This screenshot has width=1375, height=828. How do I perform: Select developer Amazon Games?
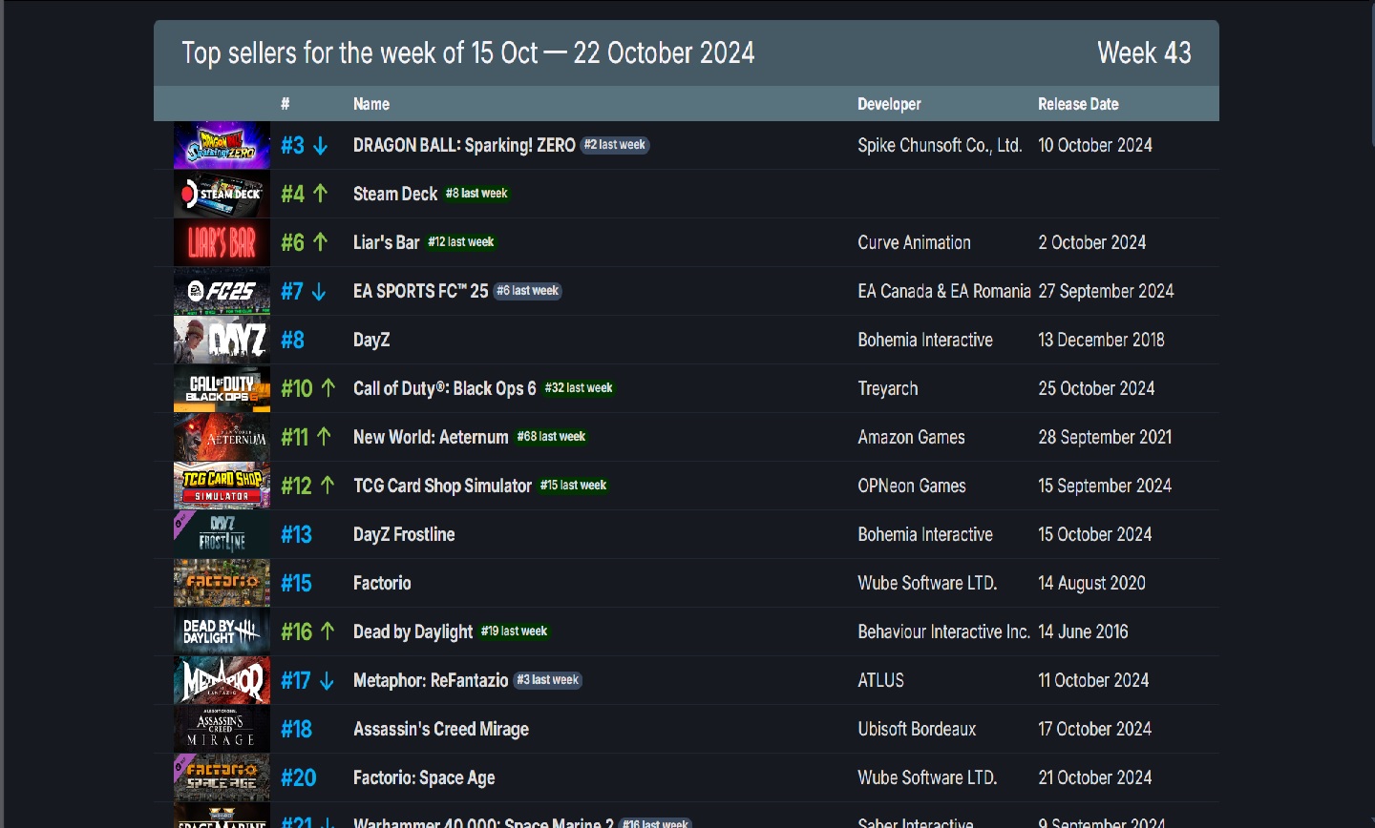point(911,437)
